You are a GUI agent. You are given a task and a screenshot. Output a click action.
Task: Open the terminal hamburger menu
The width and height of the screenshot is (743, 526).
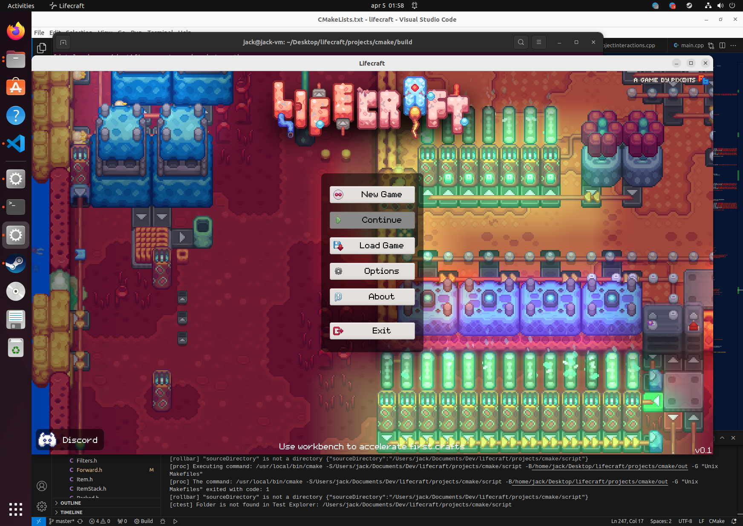(x=539, y=42)
